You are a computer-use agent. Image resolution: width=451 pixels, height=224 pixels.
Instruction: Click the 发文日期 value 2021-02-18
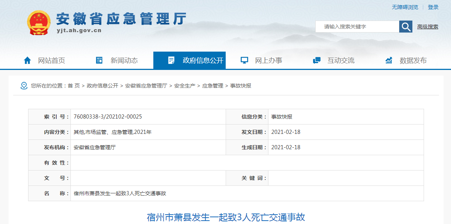pyautogui.click(x=286, y=132)
